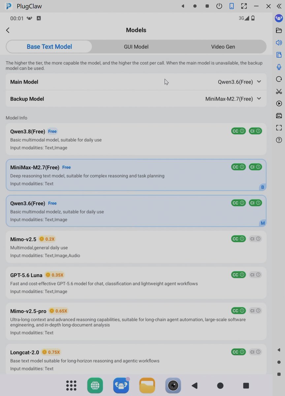Open the blue robot app in dock
Screen dimensions: 285x396
[121, 385]
